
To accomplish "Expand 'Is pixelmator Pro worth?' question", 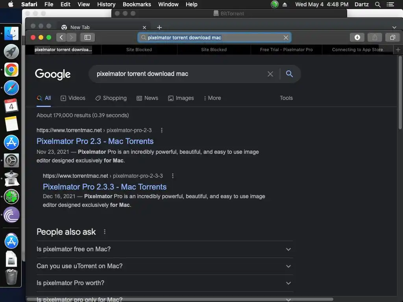I will click(165, 283).
